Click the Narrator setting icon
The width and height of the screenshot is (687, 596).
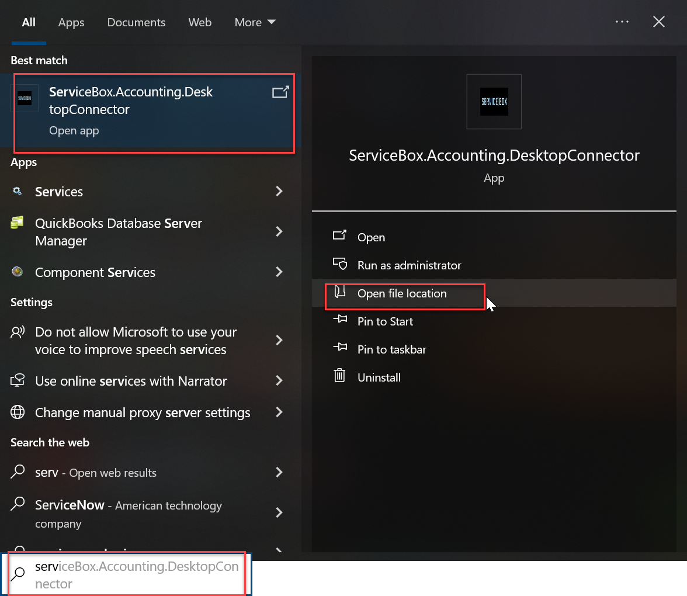point(18,380)
